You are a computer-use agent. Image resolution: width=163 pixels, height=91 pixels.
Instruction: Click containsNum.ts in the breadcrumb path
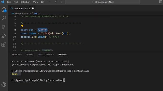(x=23, y=13)
